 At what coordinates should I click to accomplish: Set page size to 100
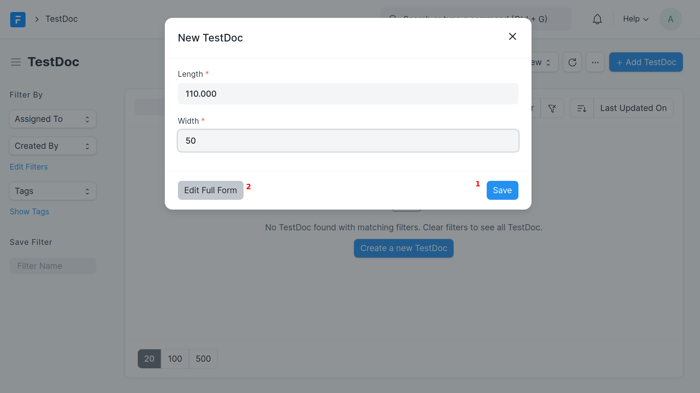pyautogui.click(x=175, y=359)
